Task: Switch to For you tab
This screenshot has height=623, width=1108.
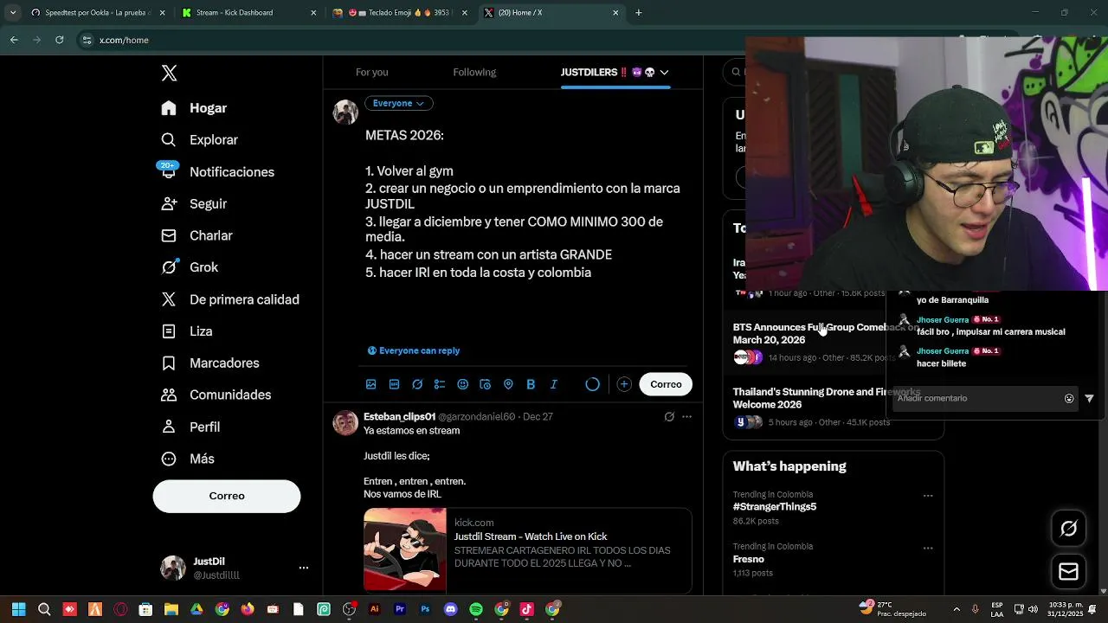Action: point(371,73)
